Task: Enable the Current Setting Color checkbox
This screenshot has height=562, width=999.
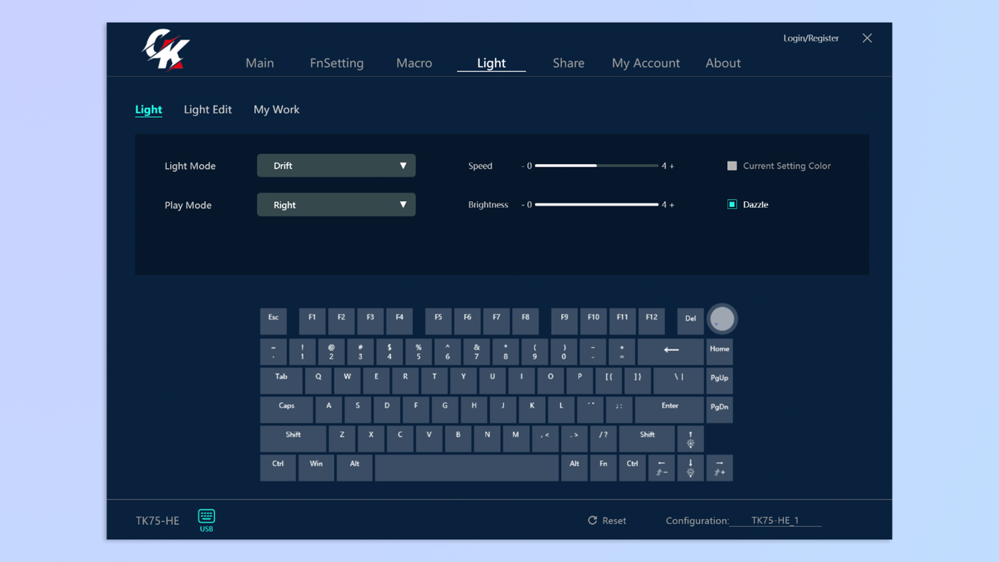Action: [x=732, y=166]
